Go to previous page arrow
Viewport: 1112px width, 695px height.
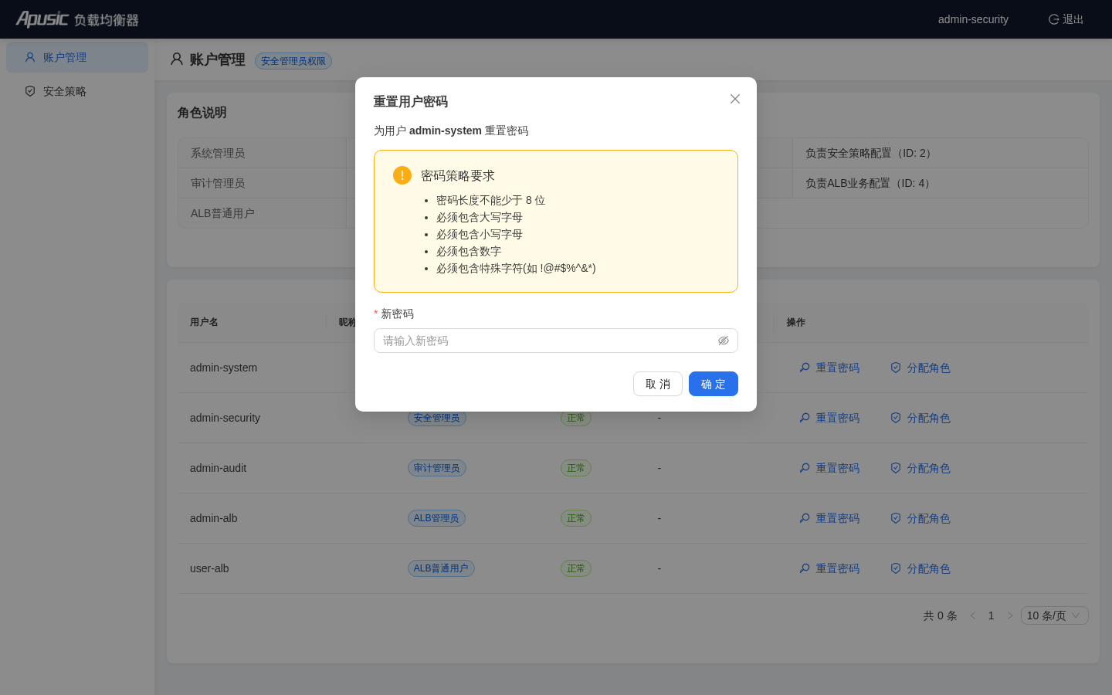pos(973,615)
